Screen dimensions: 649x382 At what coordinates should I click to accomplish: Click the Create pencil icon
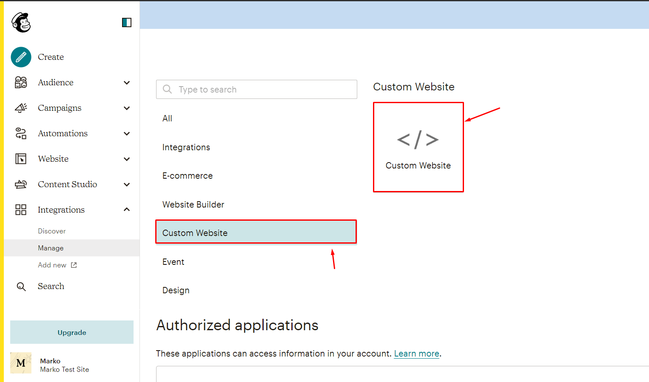pyautogui.click(x=21, y=57)
